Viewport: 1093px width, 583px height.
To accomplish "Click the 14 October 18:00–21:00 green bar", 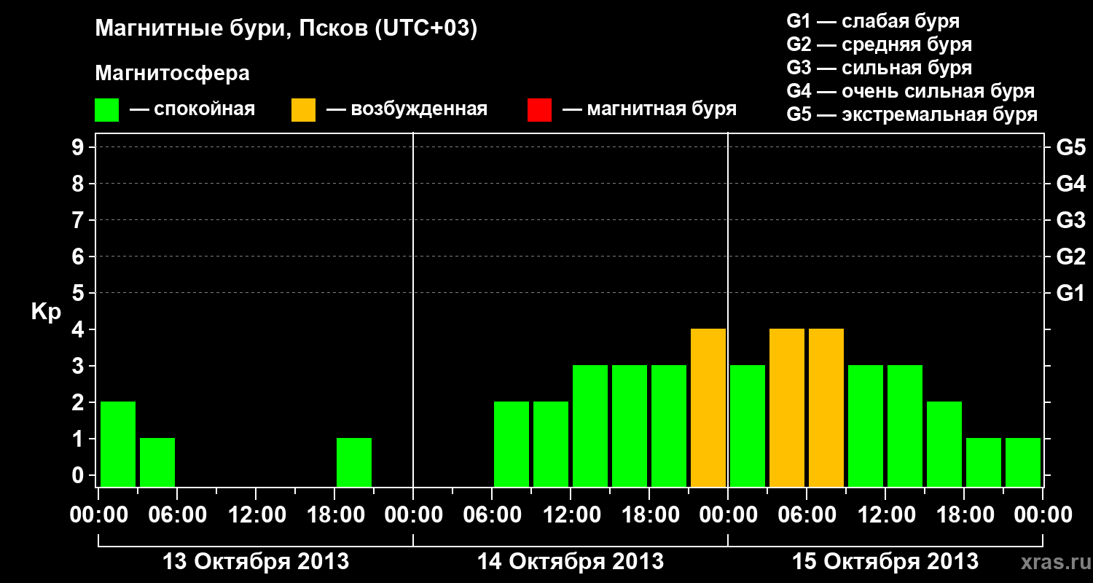I will pyautogui.click(x=669, y=426).
